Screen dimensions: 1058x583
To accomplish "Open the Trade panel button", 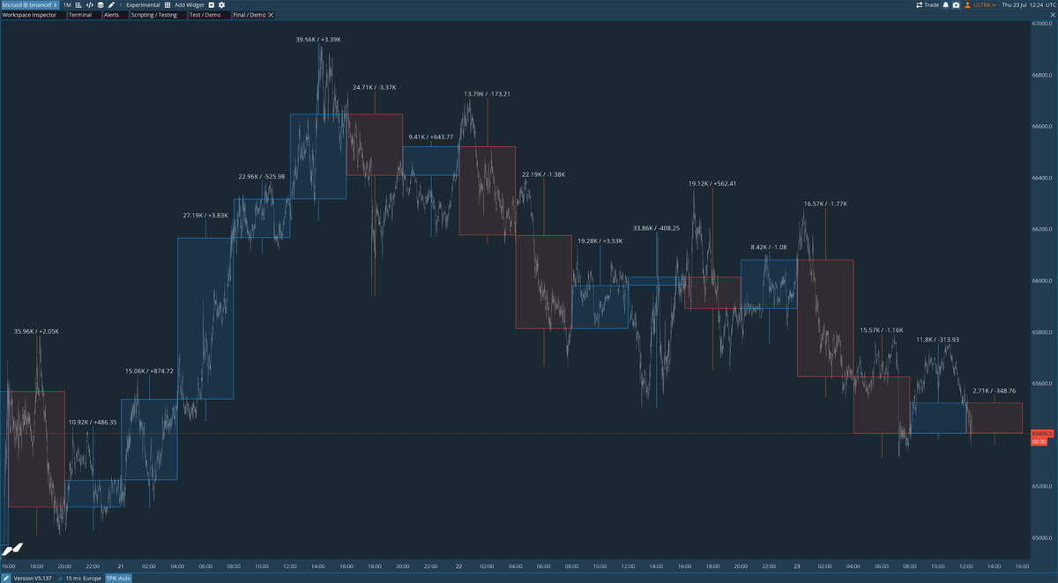I will 927,5.
